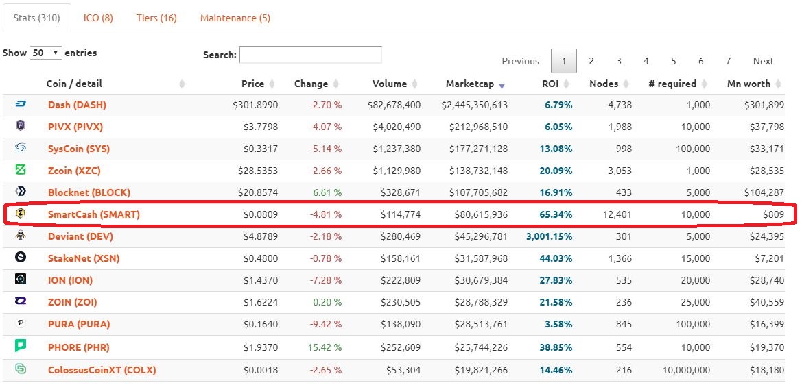Click SmartCash ROI value 65.34%
Screen dimensions: 802x385
coord(556,214)
